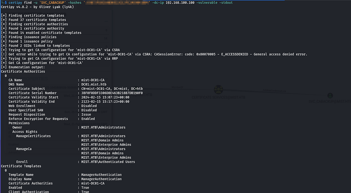Click the Certificate Validity End date value
Viewport: 351px width, 193px height.
tap(105, 102)
